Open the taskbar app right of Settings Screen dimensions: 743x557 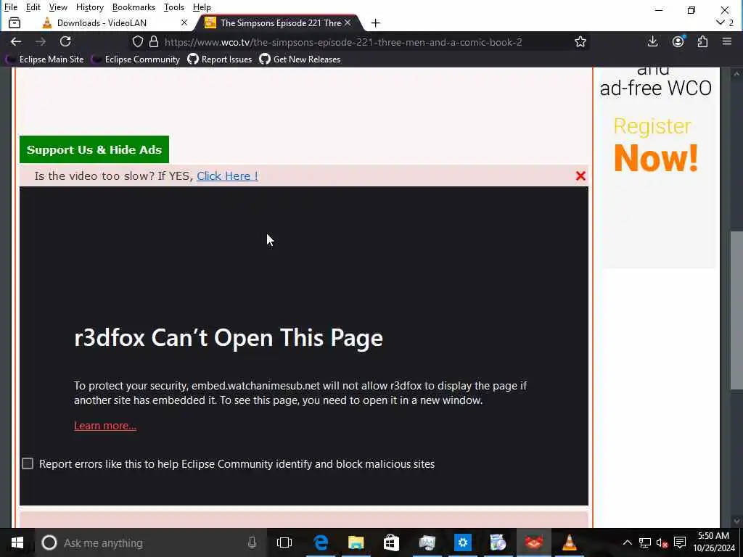coord(498,542)
